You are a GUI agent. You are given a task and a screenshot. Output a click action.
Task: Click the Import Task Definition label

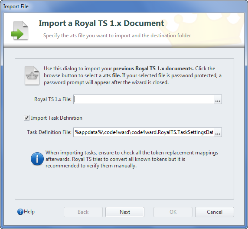click(x=57, y=118)
